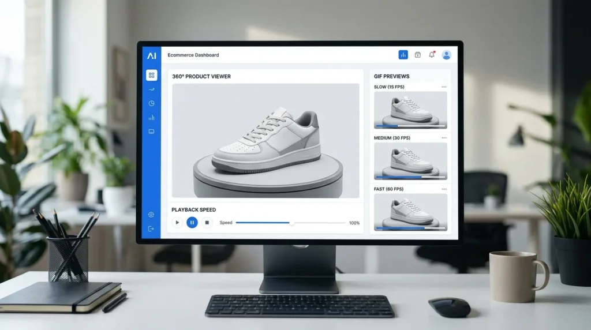This screenshot has width=591, height=330.
Task: Click the slow GIF progress bar
Action: coord(410,126)
